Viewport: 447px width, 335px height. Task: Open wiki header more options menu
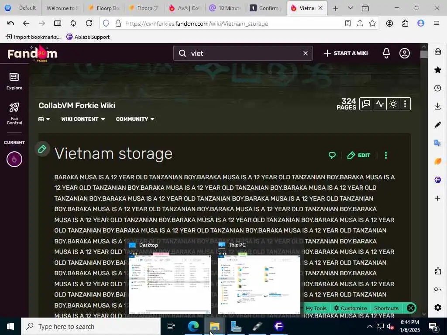(x=405, y=104)
